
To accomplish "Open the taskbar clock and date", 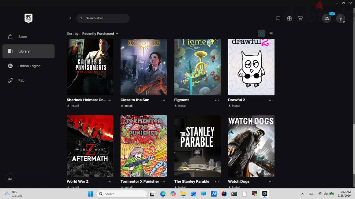I will click(344, 194).
